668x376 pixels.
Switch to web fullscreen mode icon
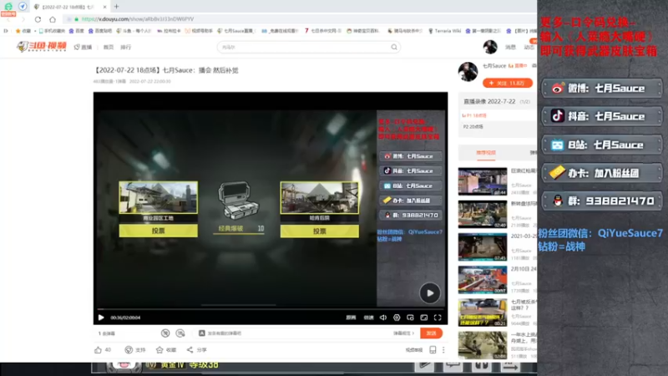click(424, 318)
